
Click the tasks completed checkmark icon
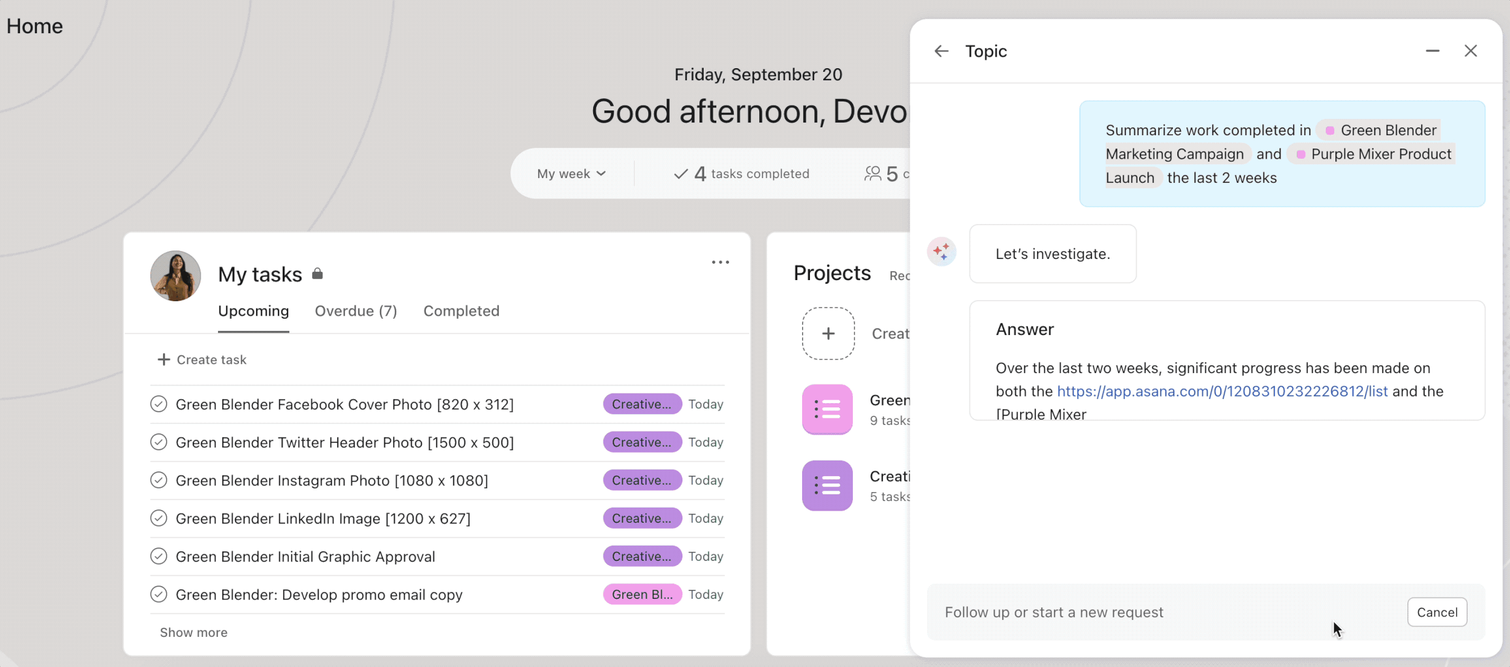coord(681,174)
